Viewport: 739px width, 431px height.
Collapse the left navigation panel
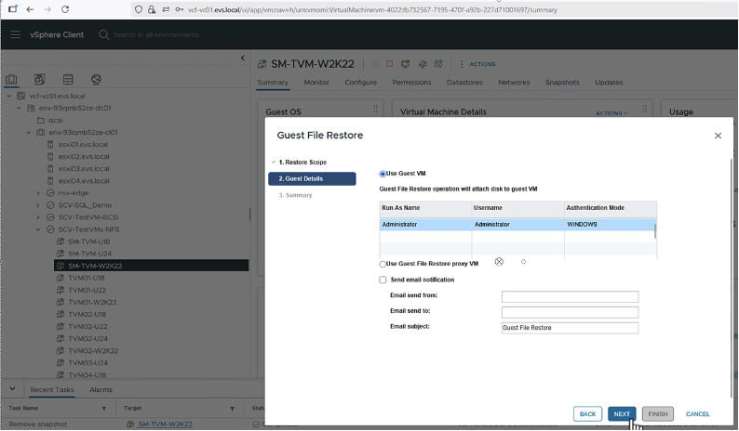[243, 59]
